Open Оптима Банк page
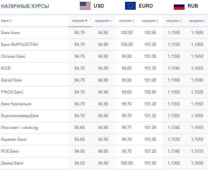 click(x=13, y=56)
